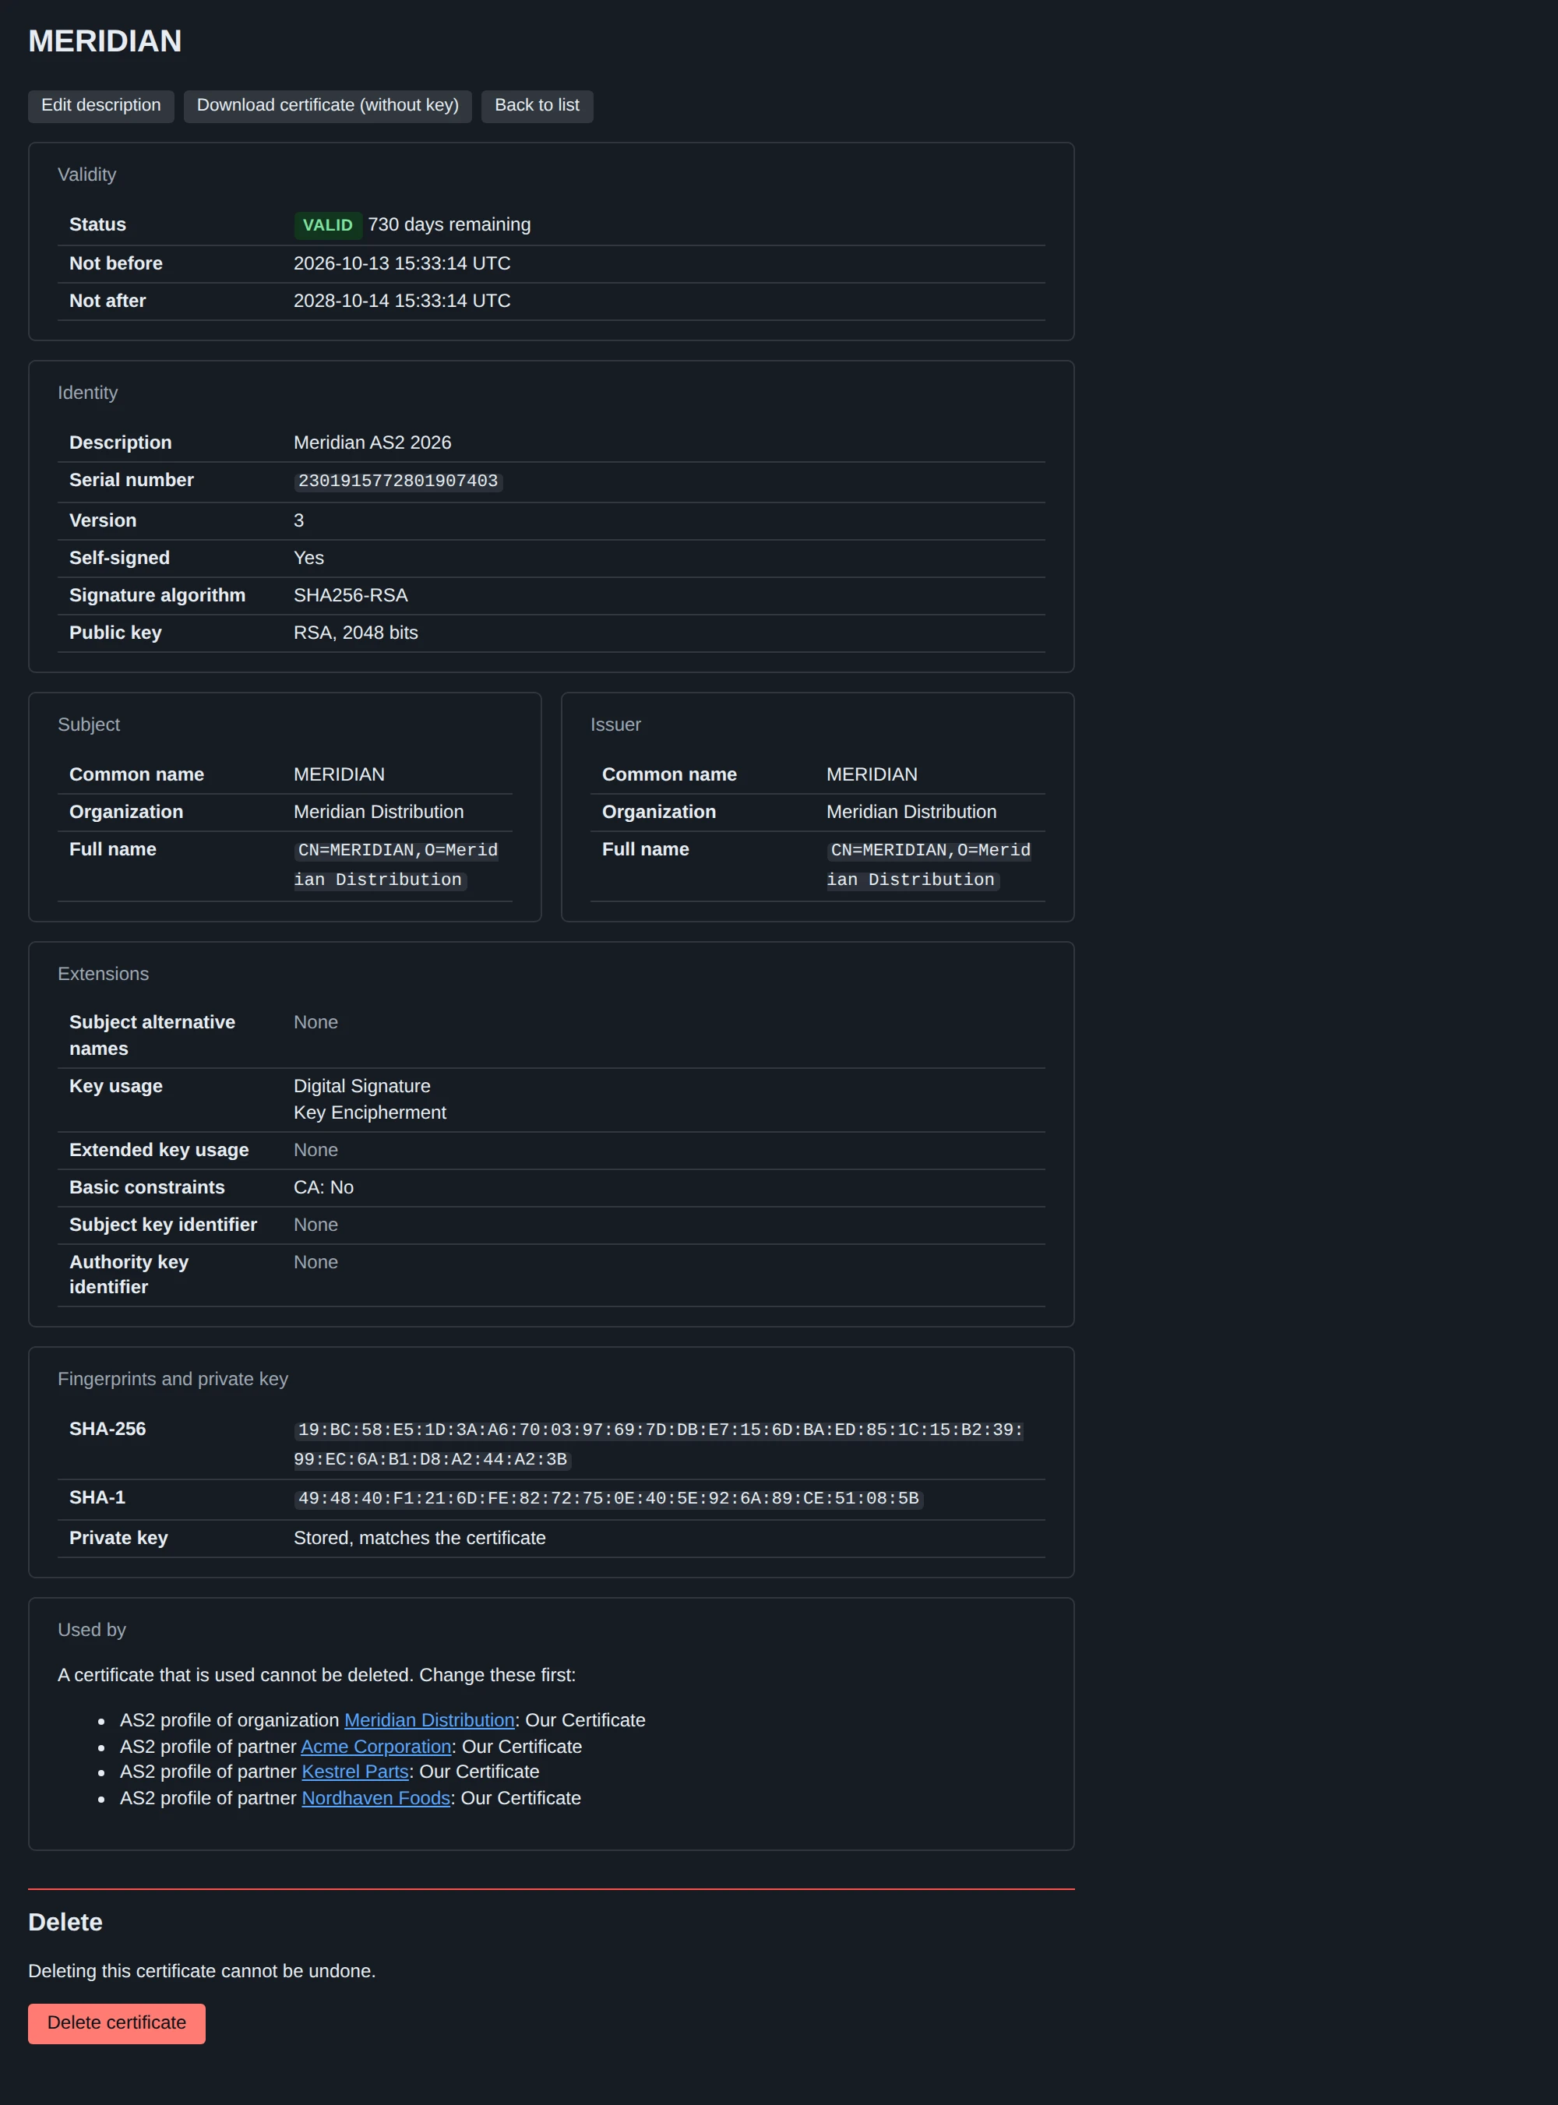Image resolution: width=1558 pixels, height=2105 pixels.
Task: Click the Digital Signature usage entry
Action: [362, 1085]
